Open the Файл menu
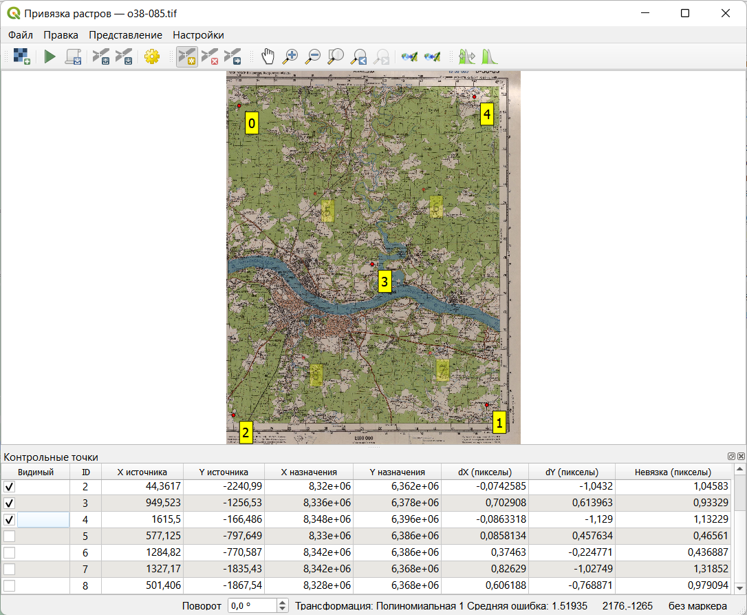747x615 pixels. point(21,35)
